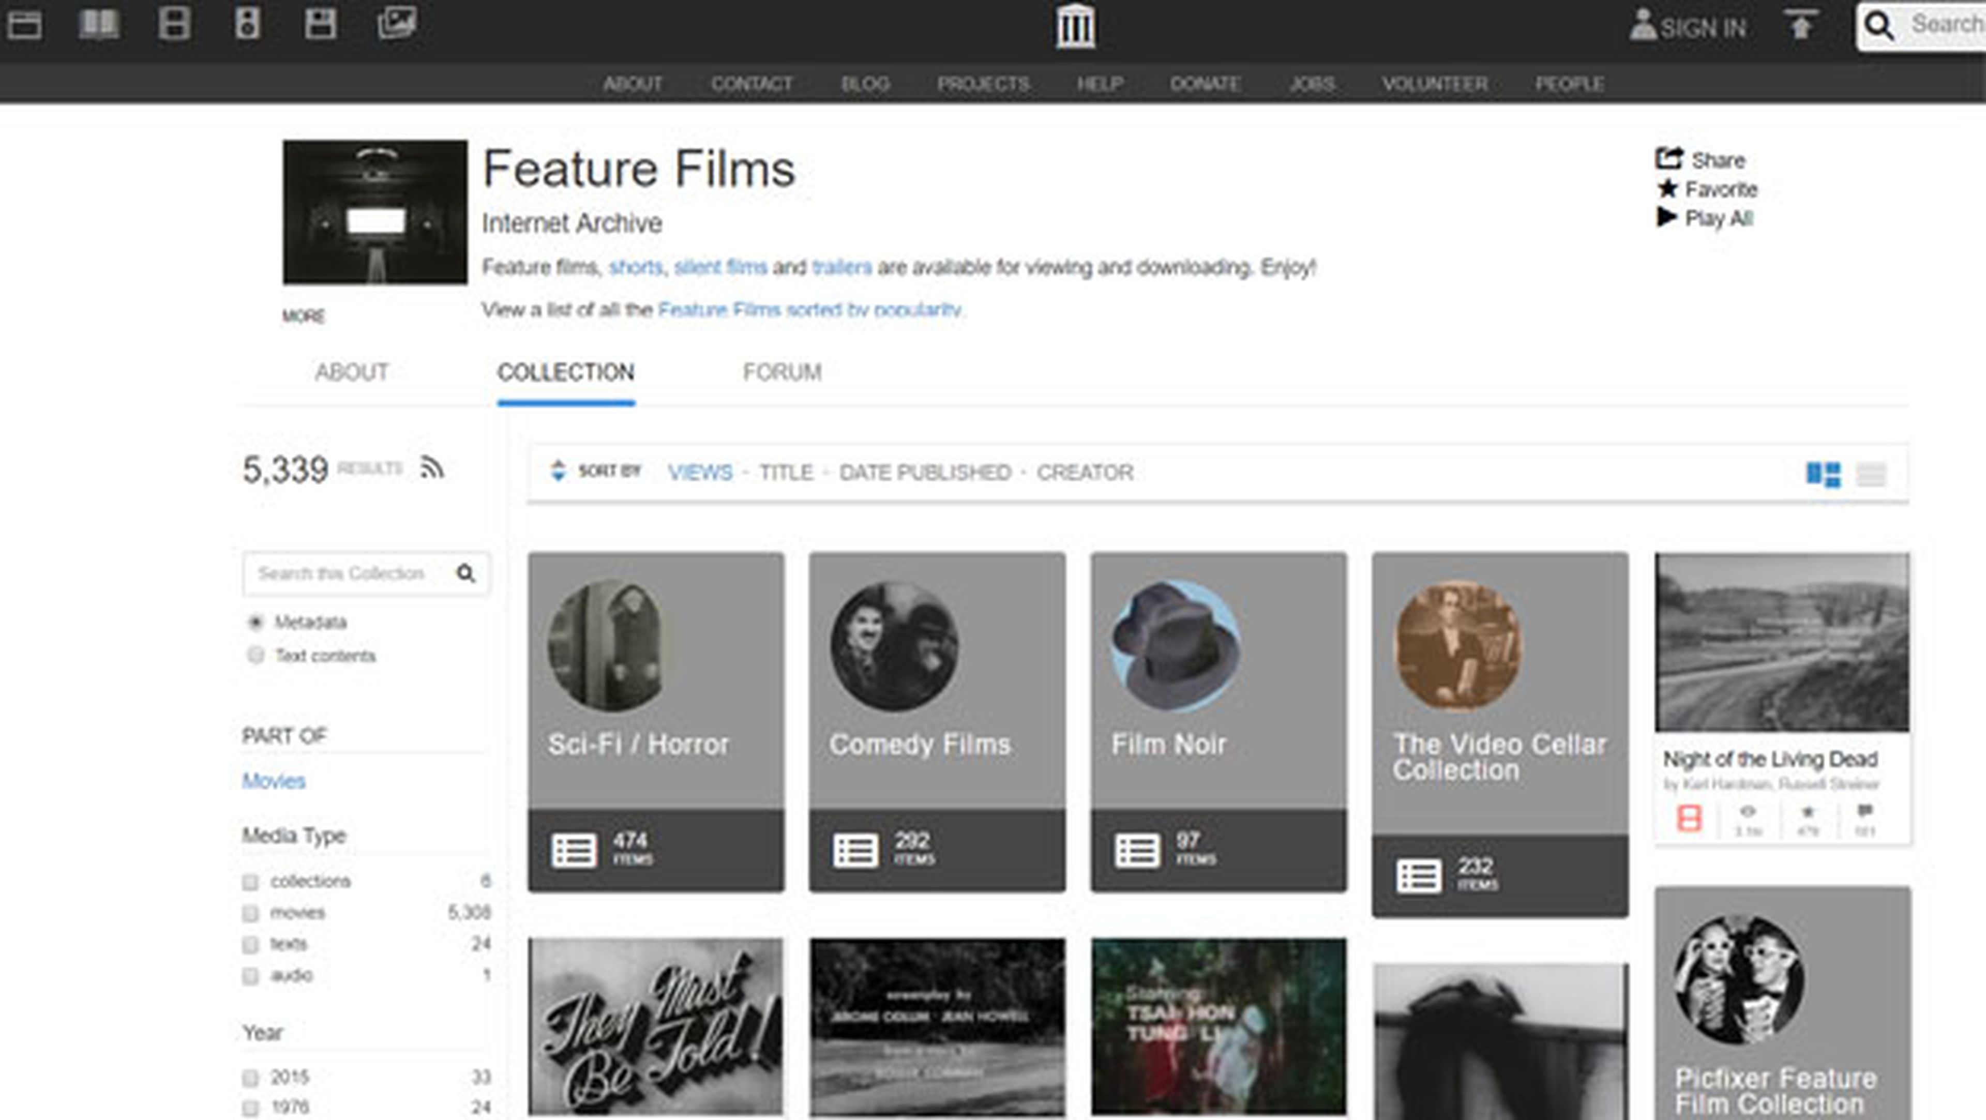Open the Audio speaker icon
1986x1120 pixels.
point(248,24)
